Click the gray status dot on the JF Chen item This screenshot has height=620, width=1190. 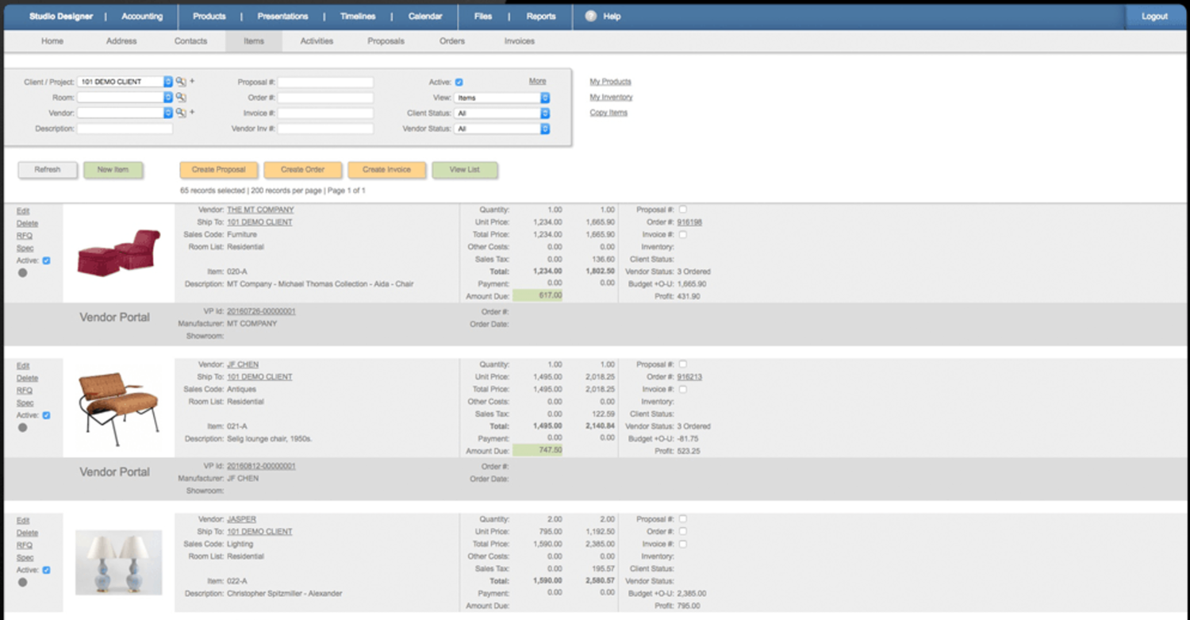(23, 427)
